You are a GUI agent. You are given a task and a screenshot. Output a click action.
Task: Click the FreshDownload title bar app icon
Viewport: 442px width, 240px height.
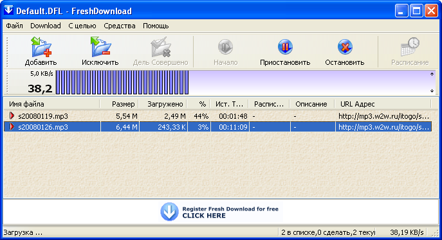(x=8, y=10)
